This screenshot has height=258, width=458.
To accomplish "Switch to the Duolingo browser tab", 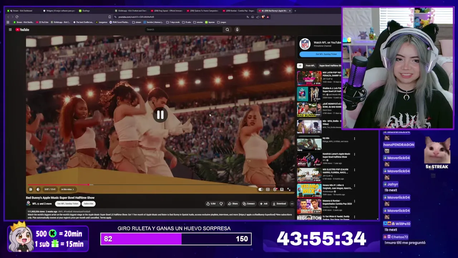I will click(x=93, y=11).
